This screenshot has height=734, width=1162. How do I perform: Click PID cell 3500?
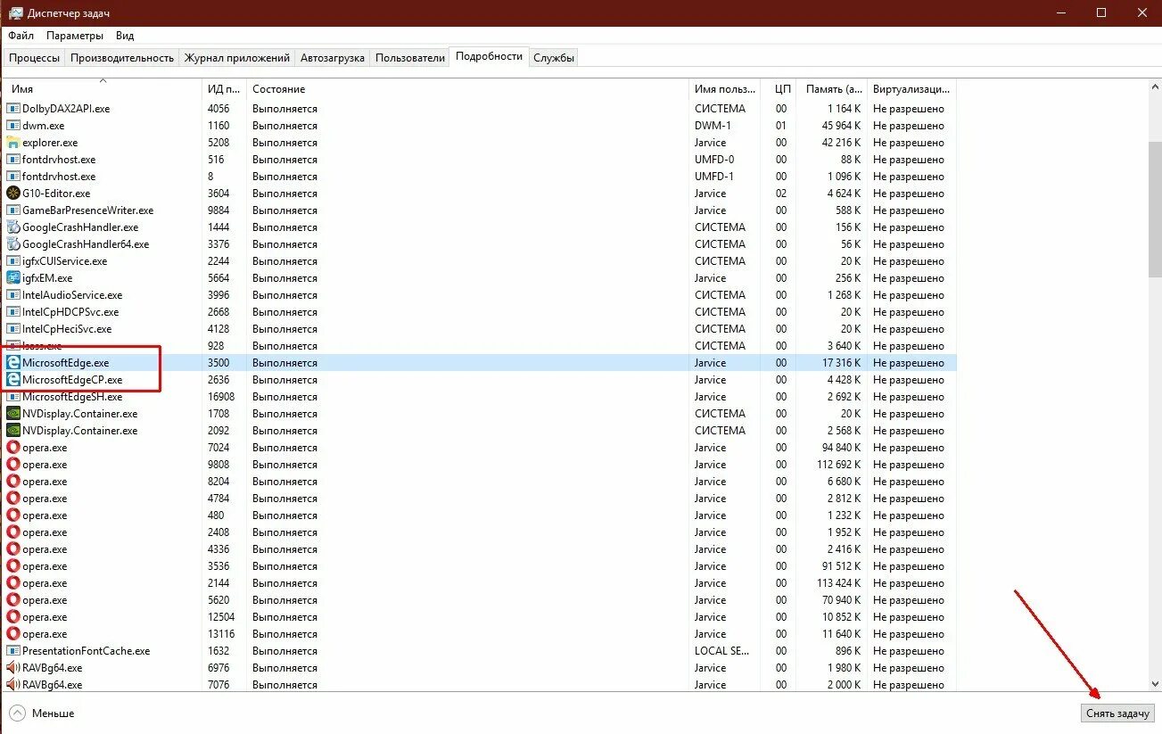[218, 363]
